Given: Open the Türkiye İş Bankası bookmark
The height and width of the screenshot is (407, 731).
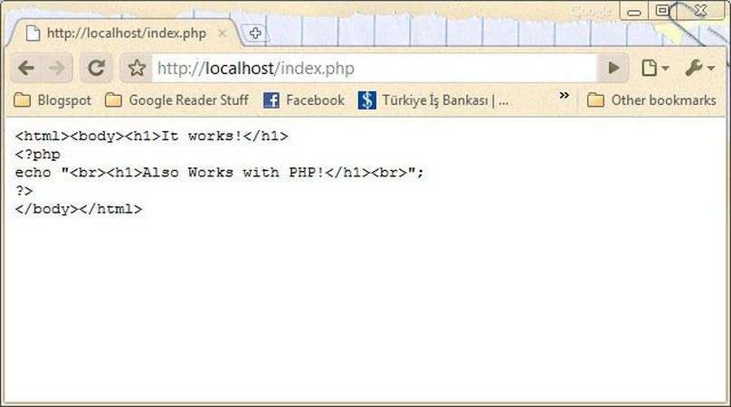Looking at the screenshot, I should click(x=433, y=100).
